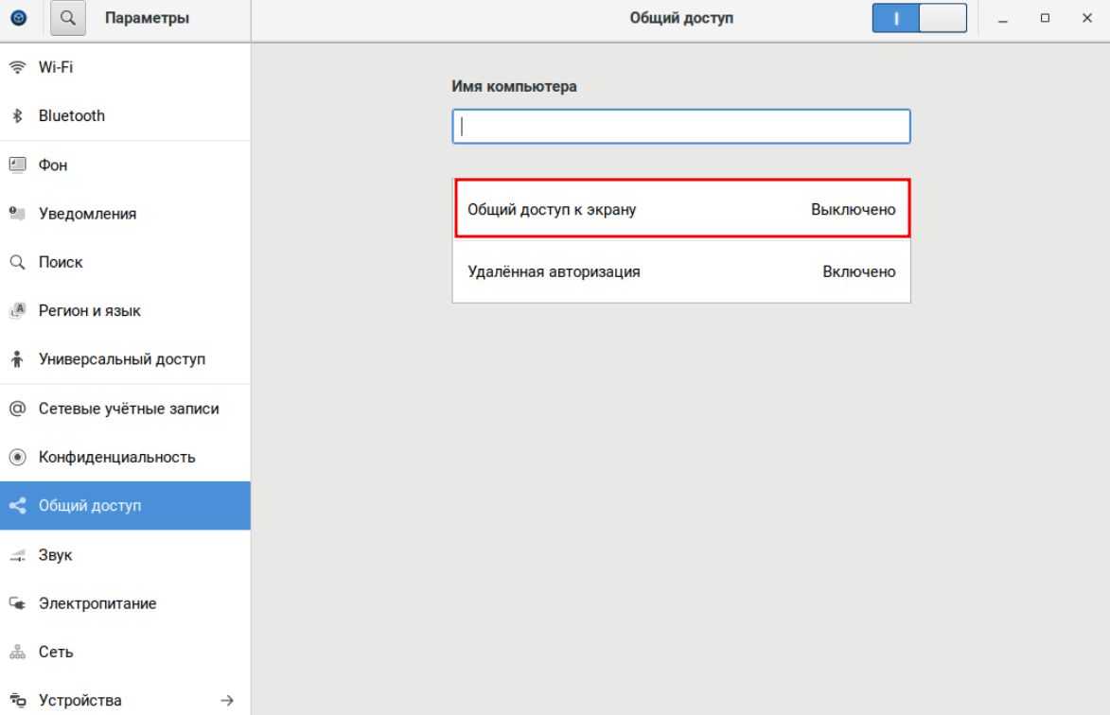Click the Универсальный доступ accessibility icon
The width and height of the screenshot is (1110, 715).
pos(17,359)
